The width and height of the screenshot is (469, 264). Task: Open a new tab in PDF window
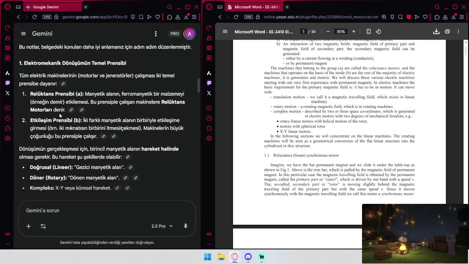(x=287, y=7)
